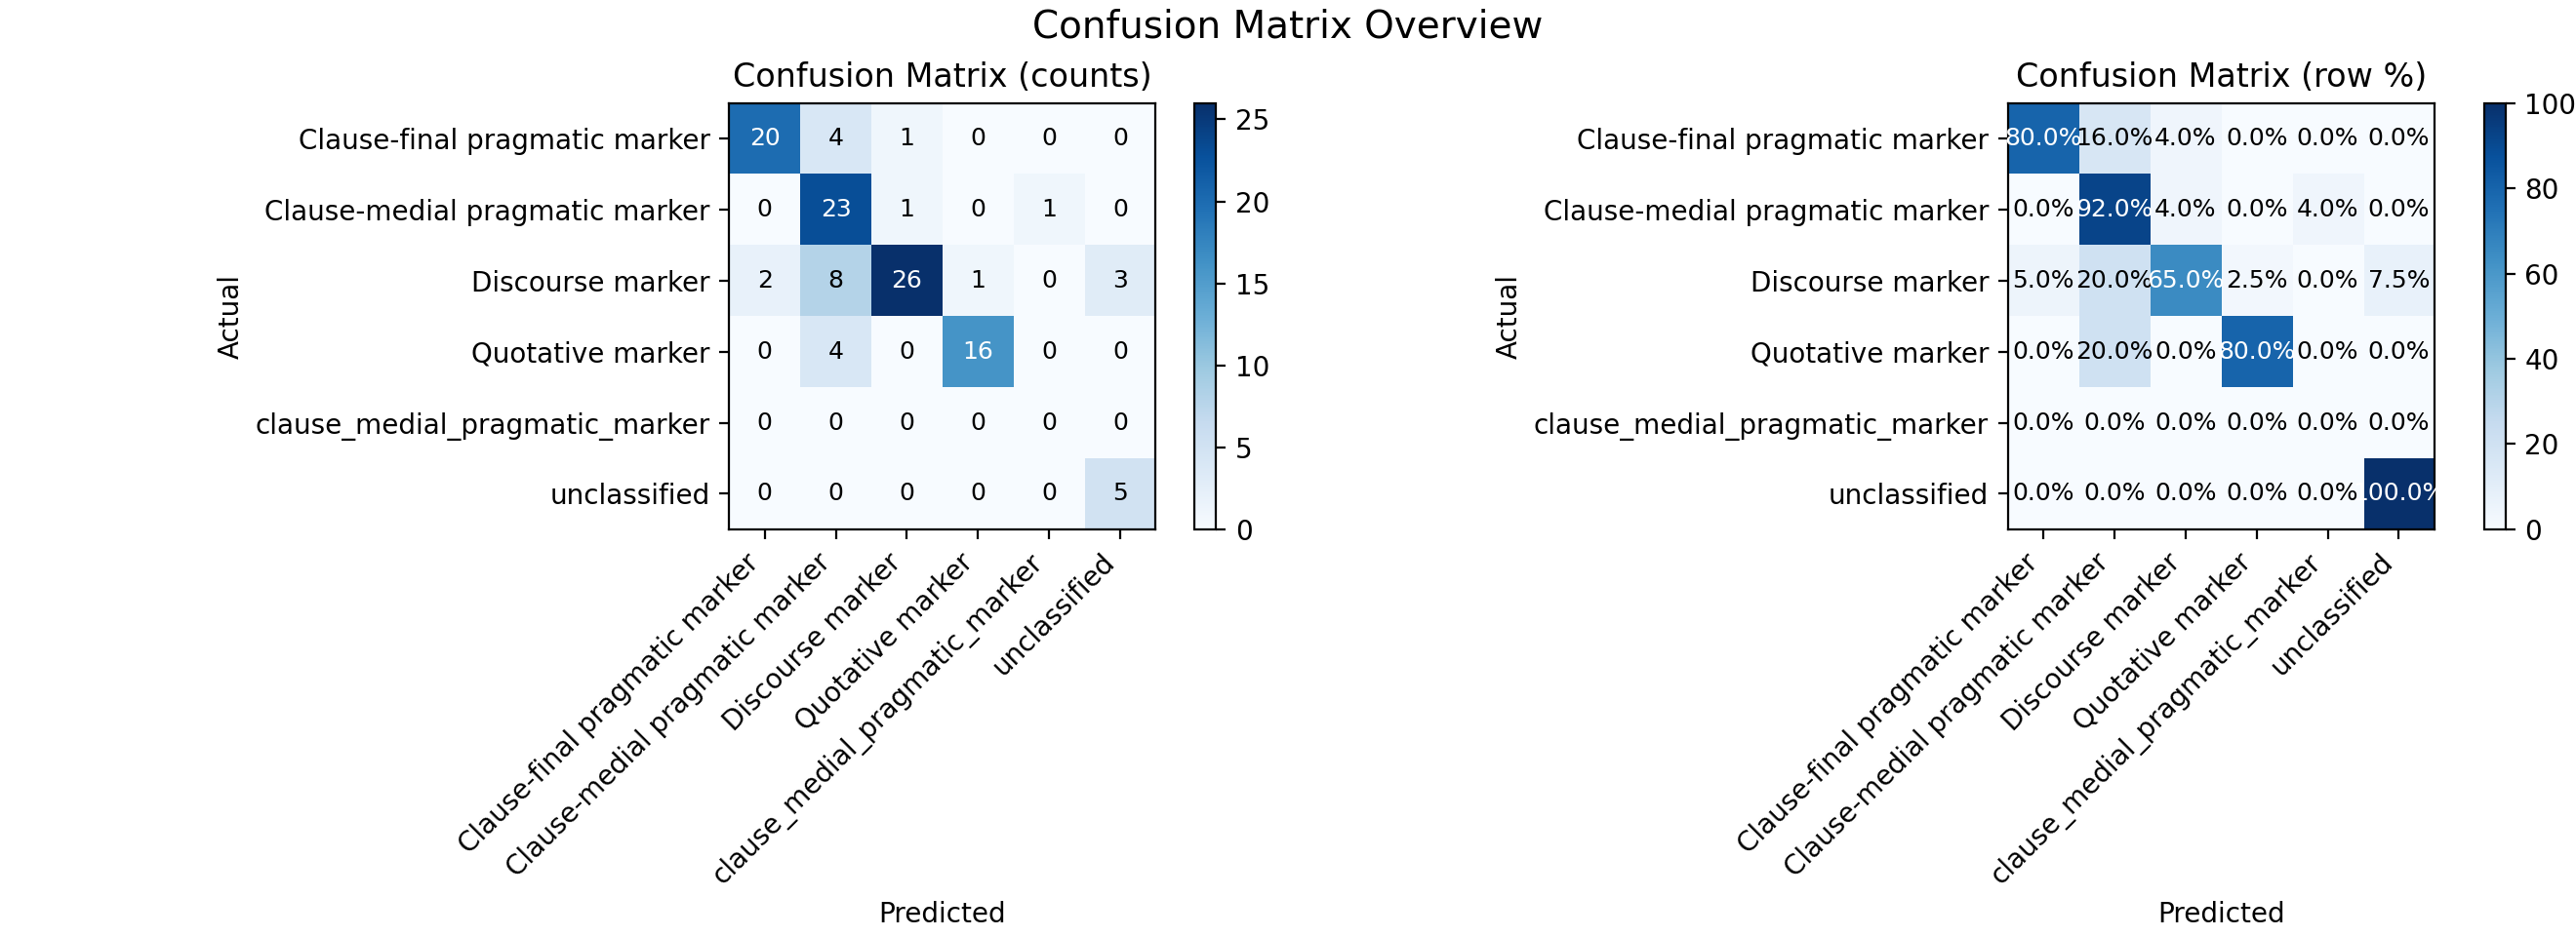Click 'Quotative marker' row label on counts matrix
2576x936 pixels.
[590, 353]
